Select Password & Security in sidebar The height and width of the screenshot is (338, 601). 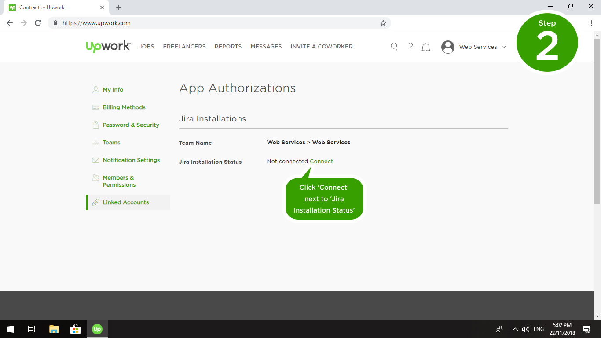131,125
